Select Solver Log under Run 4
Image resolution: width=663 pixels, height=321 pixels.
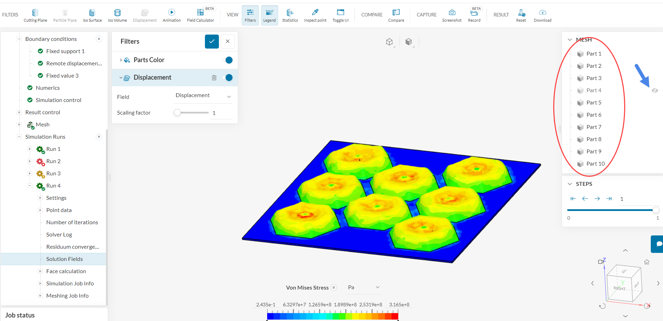(59, 235)
